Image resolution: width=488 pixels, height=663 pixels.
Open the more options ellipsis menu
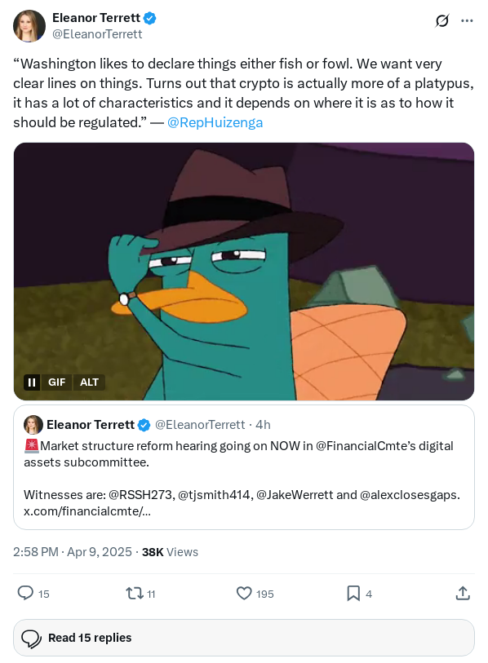click(x=468, y=21)
